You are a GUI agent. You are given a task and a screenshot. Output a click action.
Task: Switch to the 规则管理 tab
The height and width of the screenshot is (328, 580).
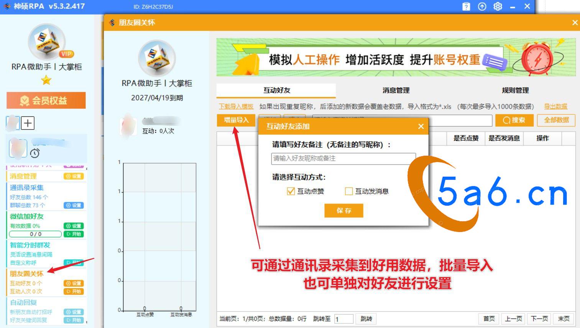(x=515, y=90)
